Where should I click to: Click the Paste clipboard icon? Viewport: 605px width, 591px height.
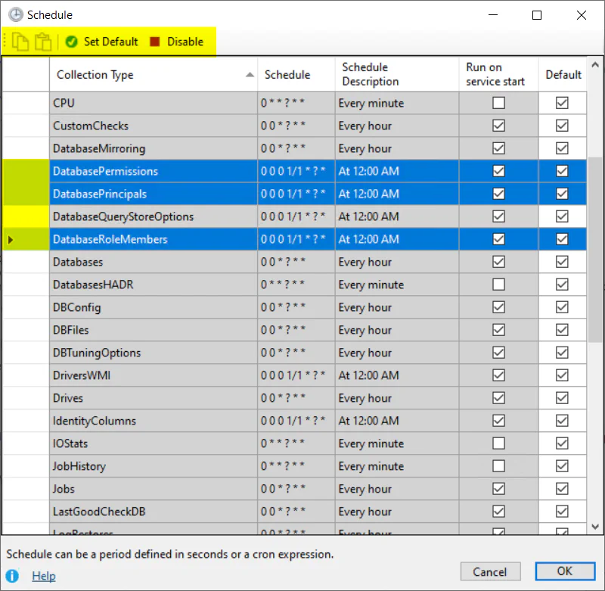coord(43,42)
